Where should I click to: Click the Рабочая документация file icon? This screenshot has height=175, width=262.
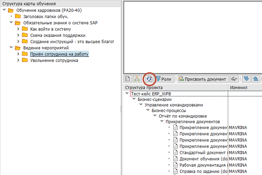pyautogui.click(x=175, y=165)
